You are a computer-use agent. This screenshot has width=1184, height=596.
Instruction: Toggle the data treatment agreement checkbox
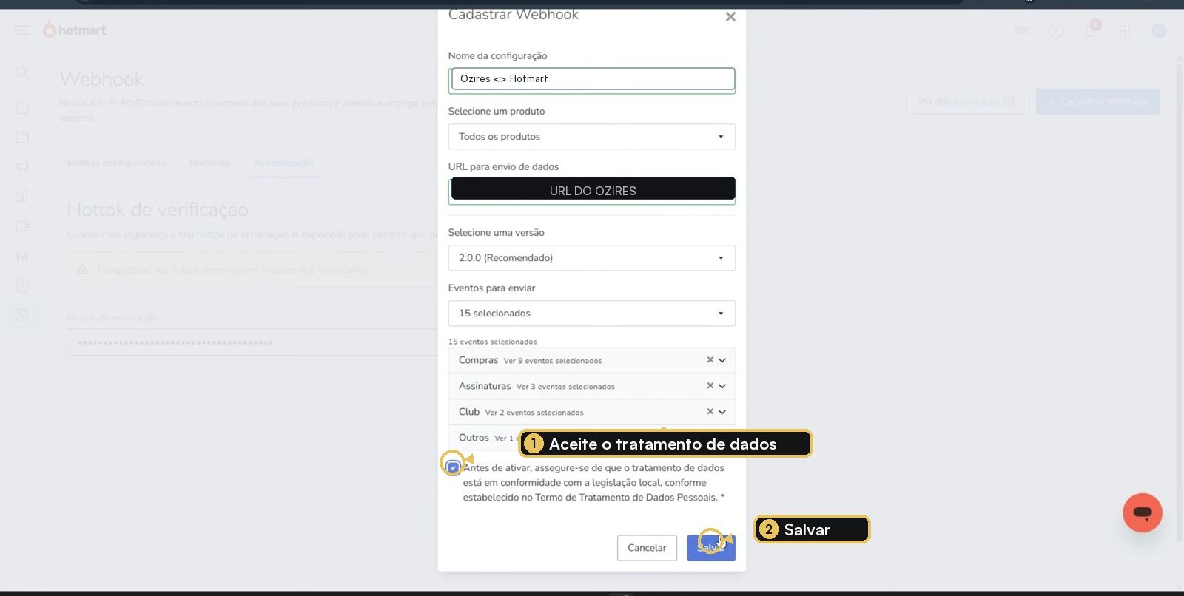(453, 467)
